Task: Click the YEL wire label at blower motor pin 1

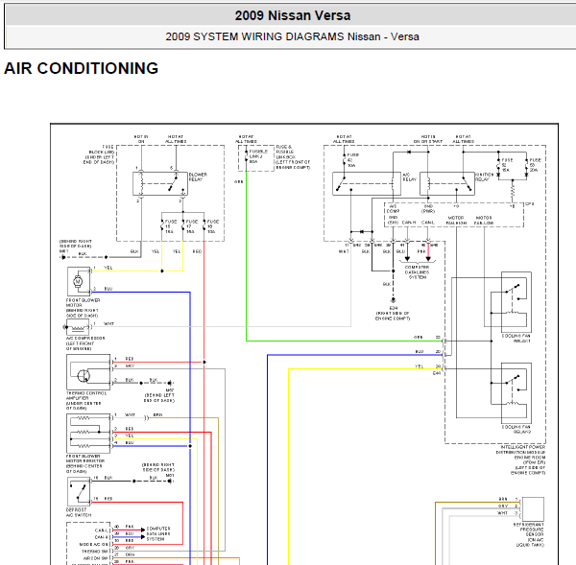Action: 108,268
